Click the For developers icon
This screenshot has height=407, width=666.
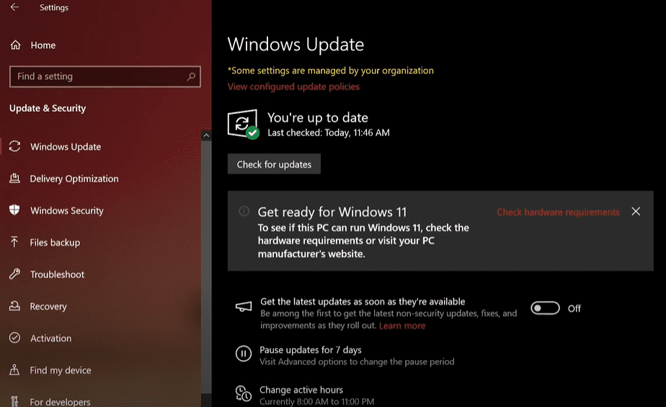click(14, 401)
